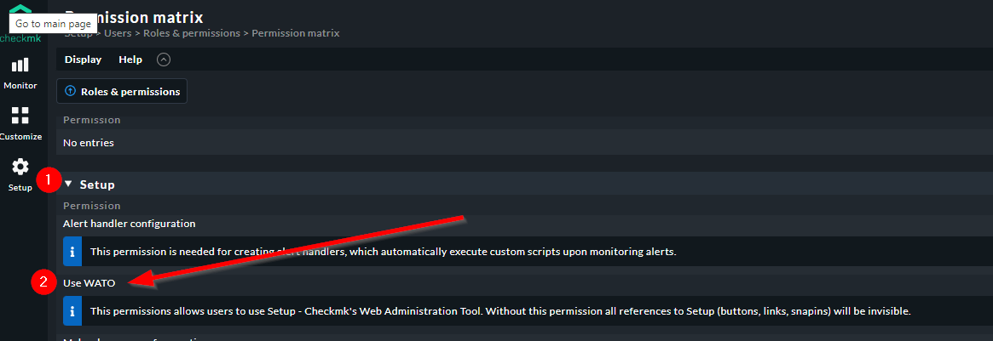Open the Customize grid icon

[20, 116]
